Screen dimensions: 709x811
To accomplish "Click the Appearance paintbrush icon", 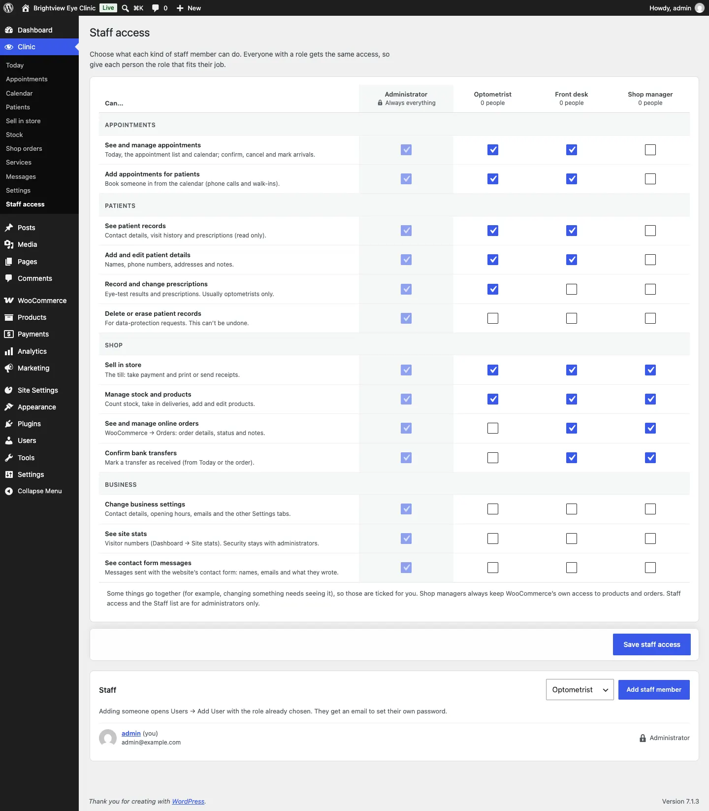I will [9, 407].
